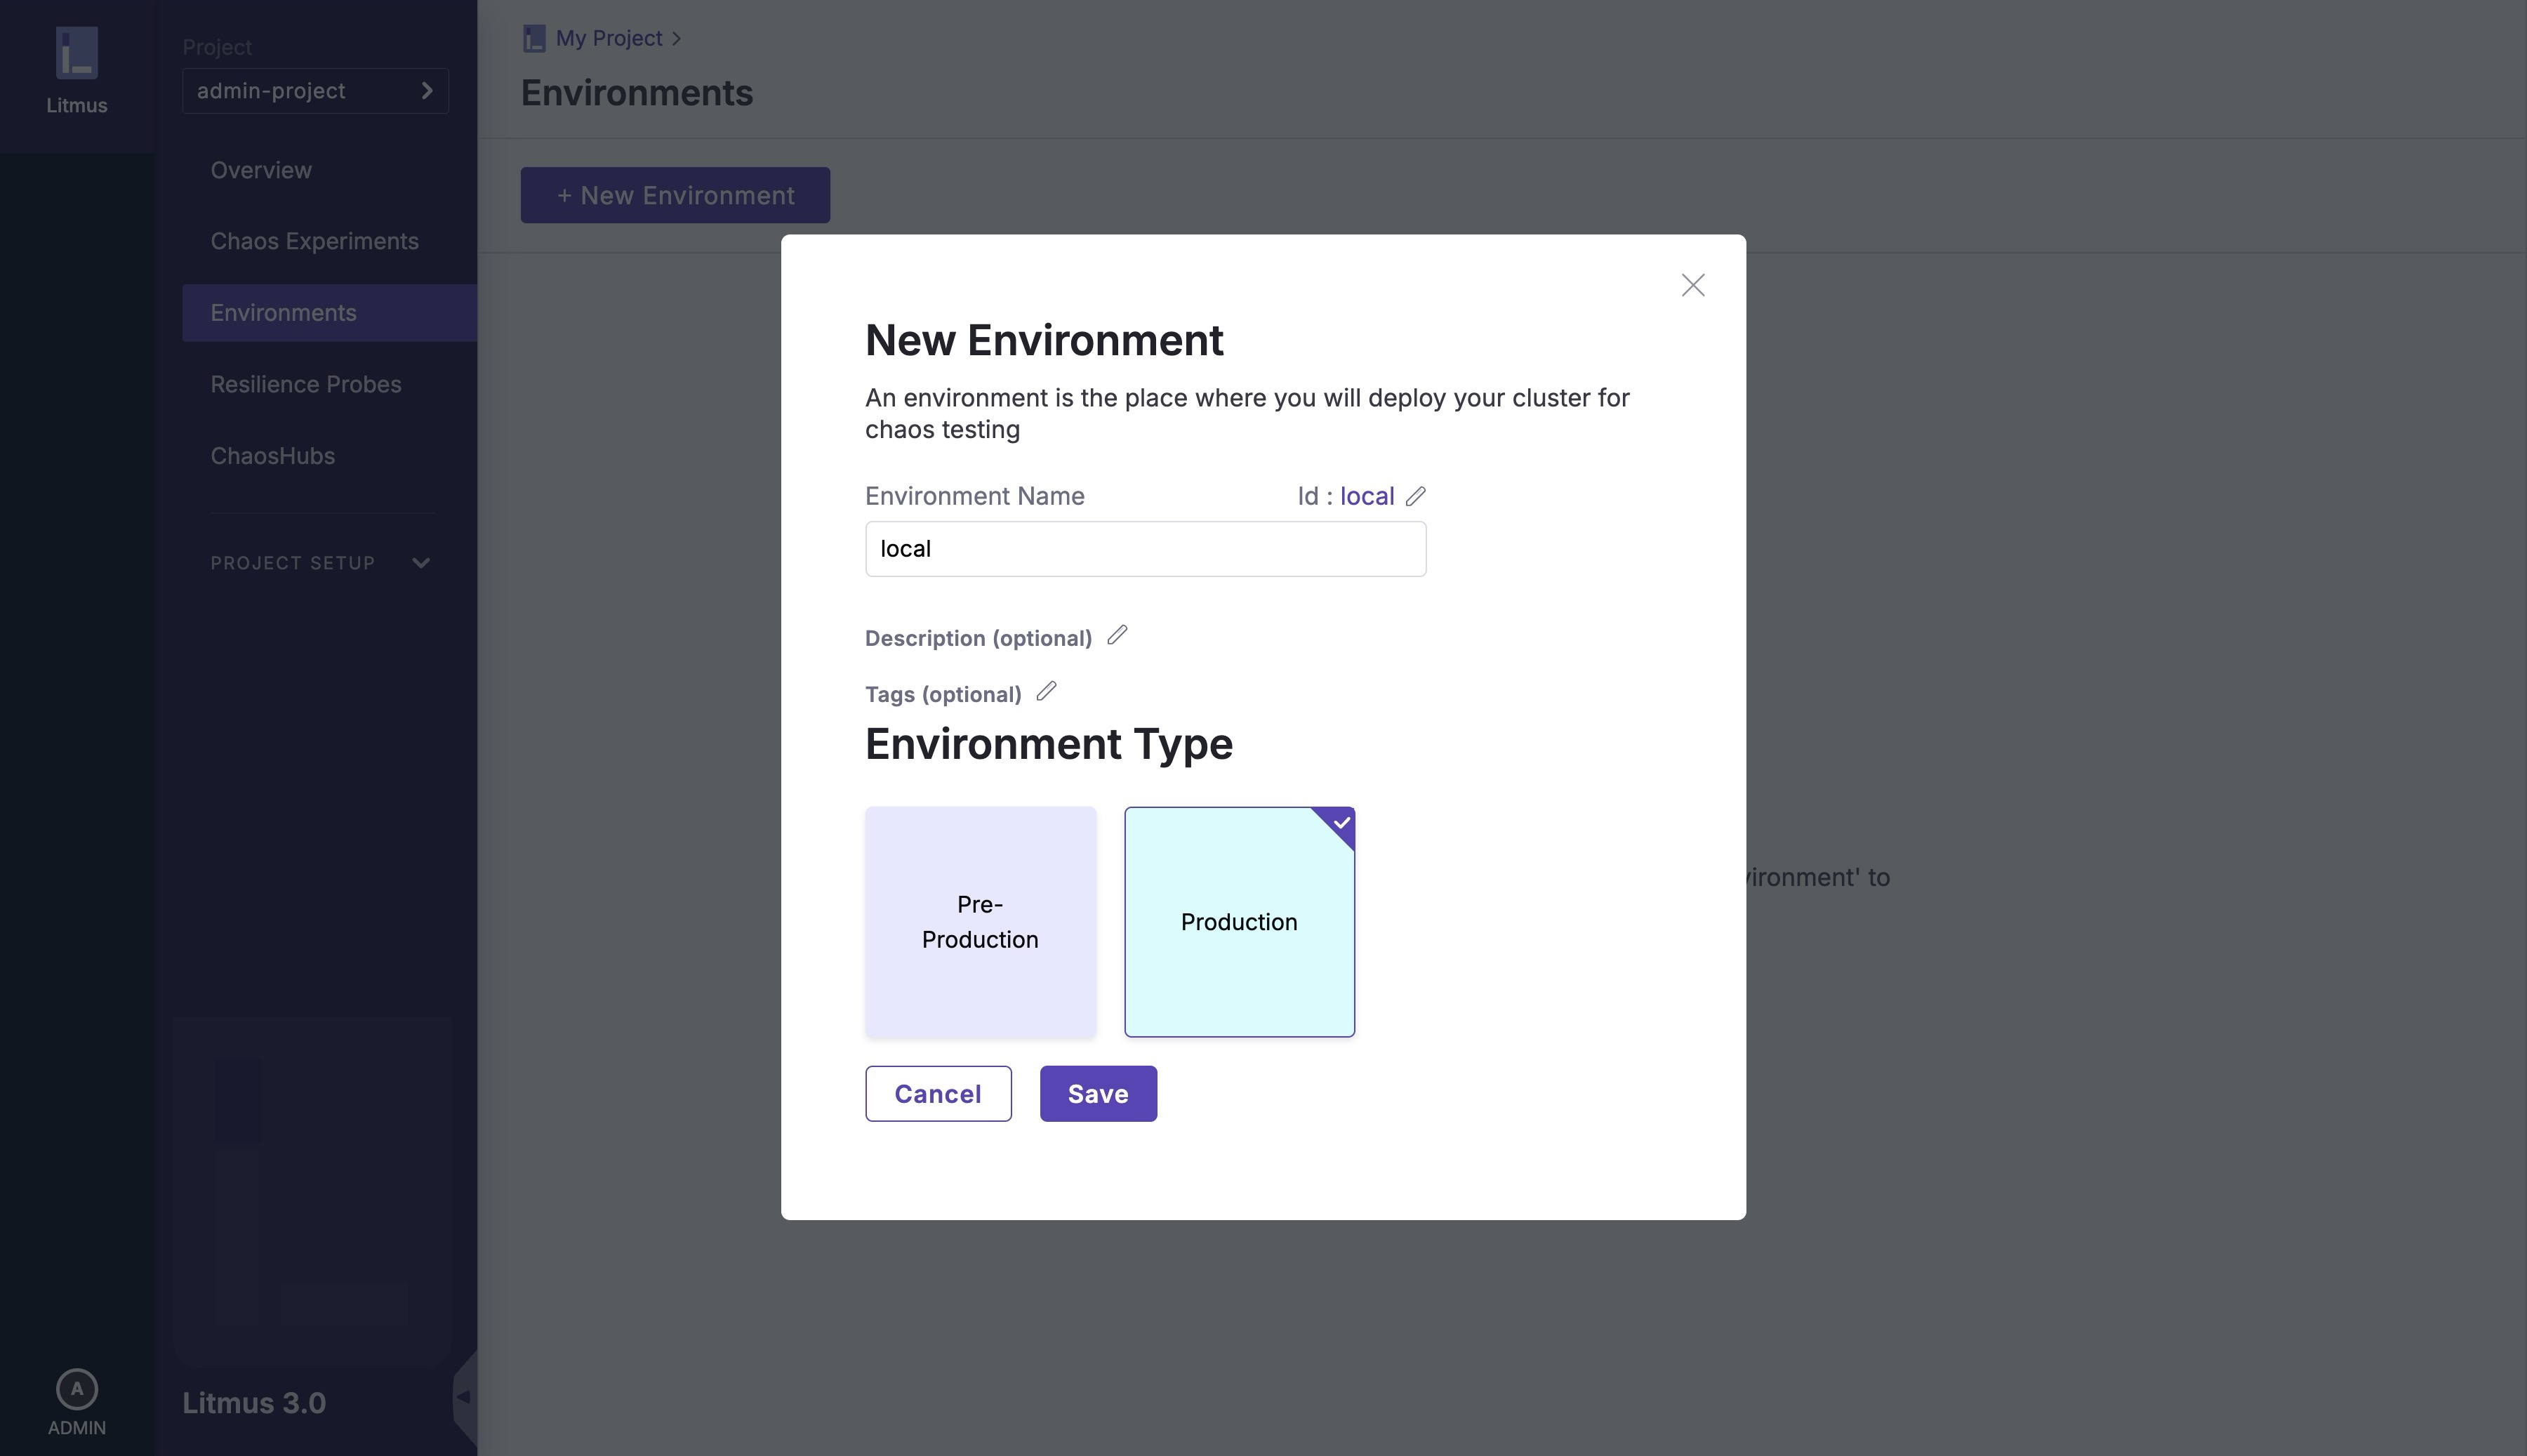The height and width of the screenshot is (1456, 2527).
Task: Go to Chaos Experiments
Action: [314, 241]
